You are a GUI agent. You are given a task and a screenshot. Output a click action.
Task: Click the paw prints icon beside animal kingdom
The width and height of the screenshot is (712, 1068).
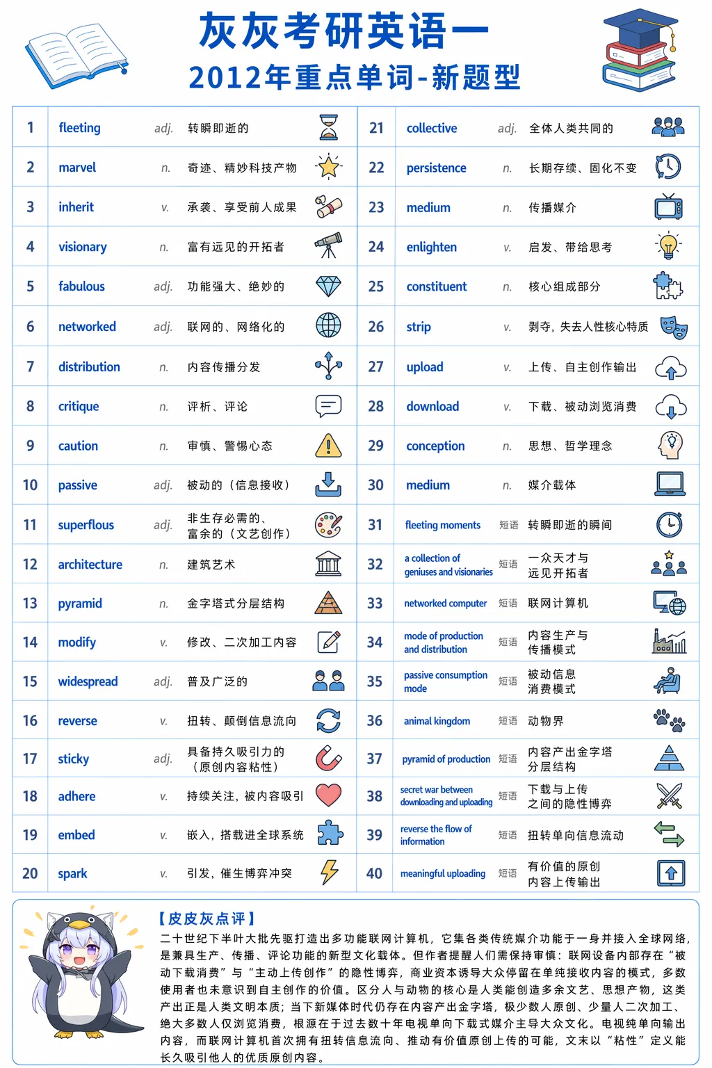[x=670, y=720]
